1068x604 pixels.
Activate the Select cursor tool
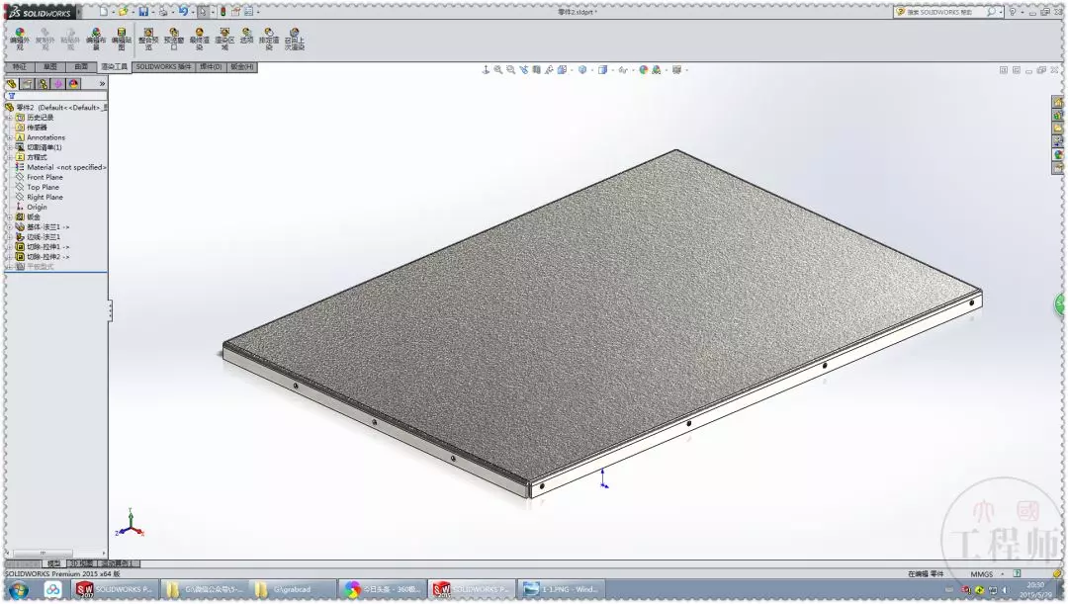(x=203, y=12)
